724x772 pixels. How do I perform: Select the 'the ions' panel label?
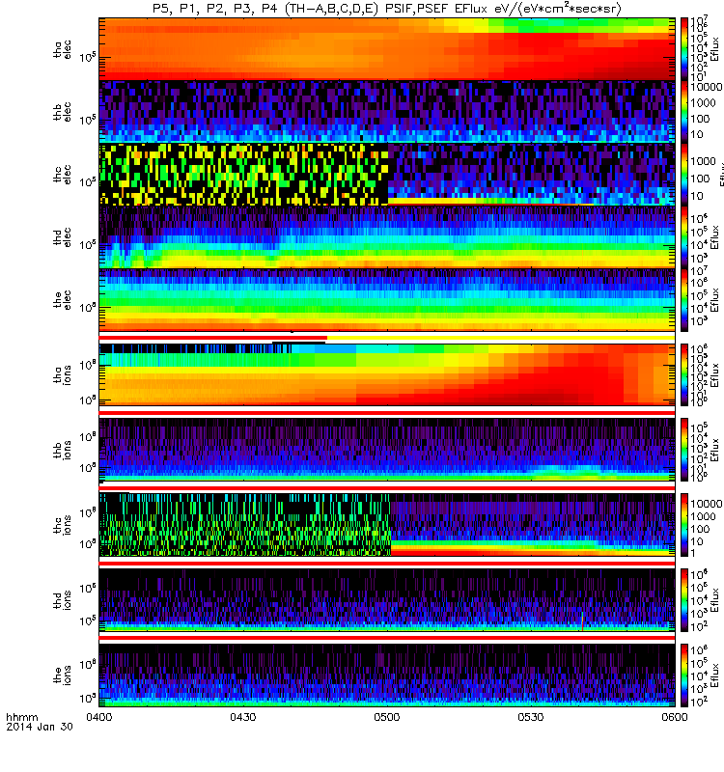pos(62,675)
